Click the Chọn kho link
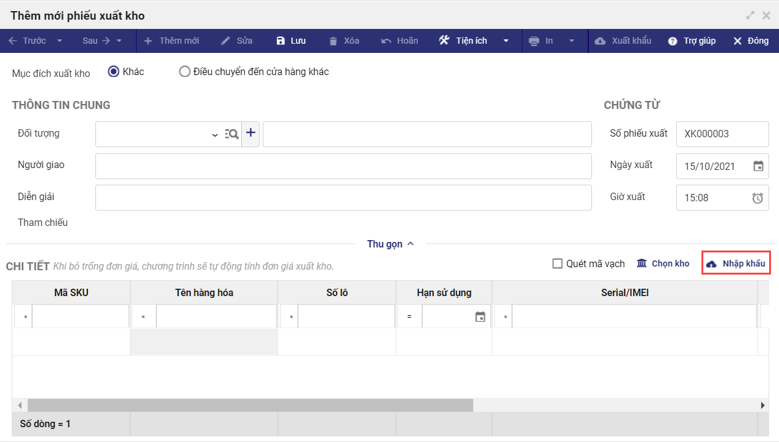Screen dimensions: 779x442 click(x=663, y=263)
